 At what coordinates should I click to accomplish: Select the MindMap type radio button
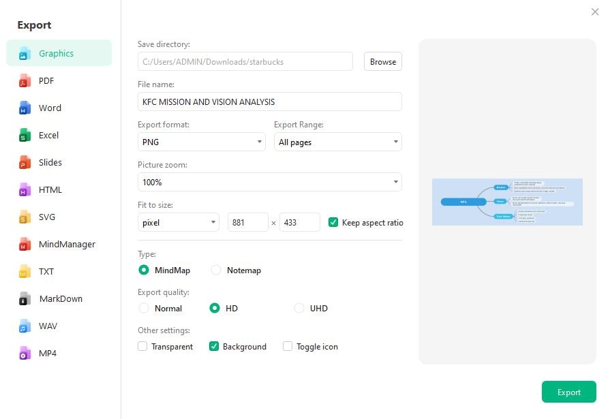(144, 270)
